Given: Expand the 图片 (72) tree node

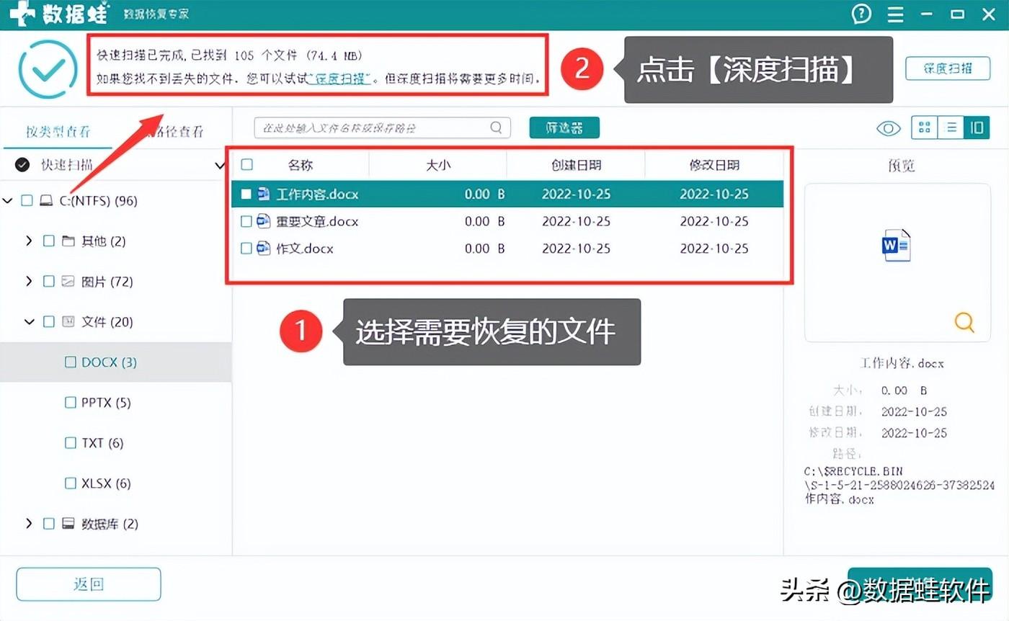Looking at the screenshot, I should tap(30, 281).
